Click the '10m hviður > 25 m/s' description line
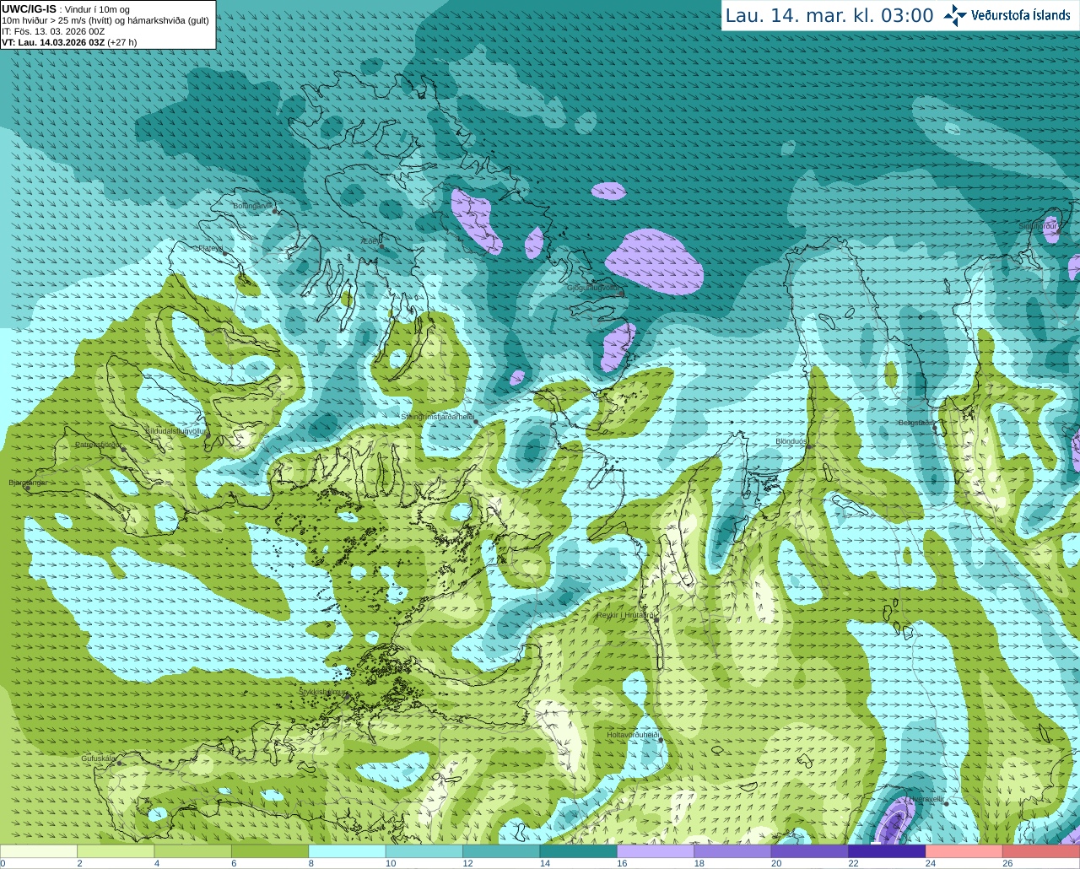The width and height of the screenshot is (1080, 869). click(x=105, y=20)
